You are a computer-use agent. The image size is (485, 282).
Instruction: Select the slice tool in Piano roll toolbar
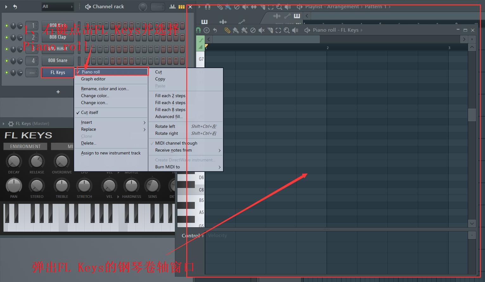coord(270,30)
